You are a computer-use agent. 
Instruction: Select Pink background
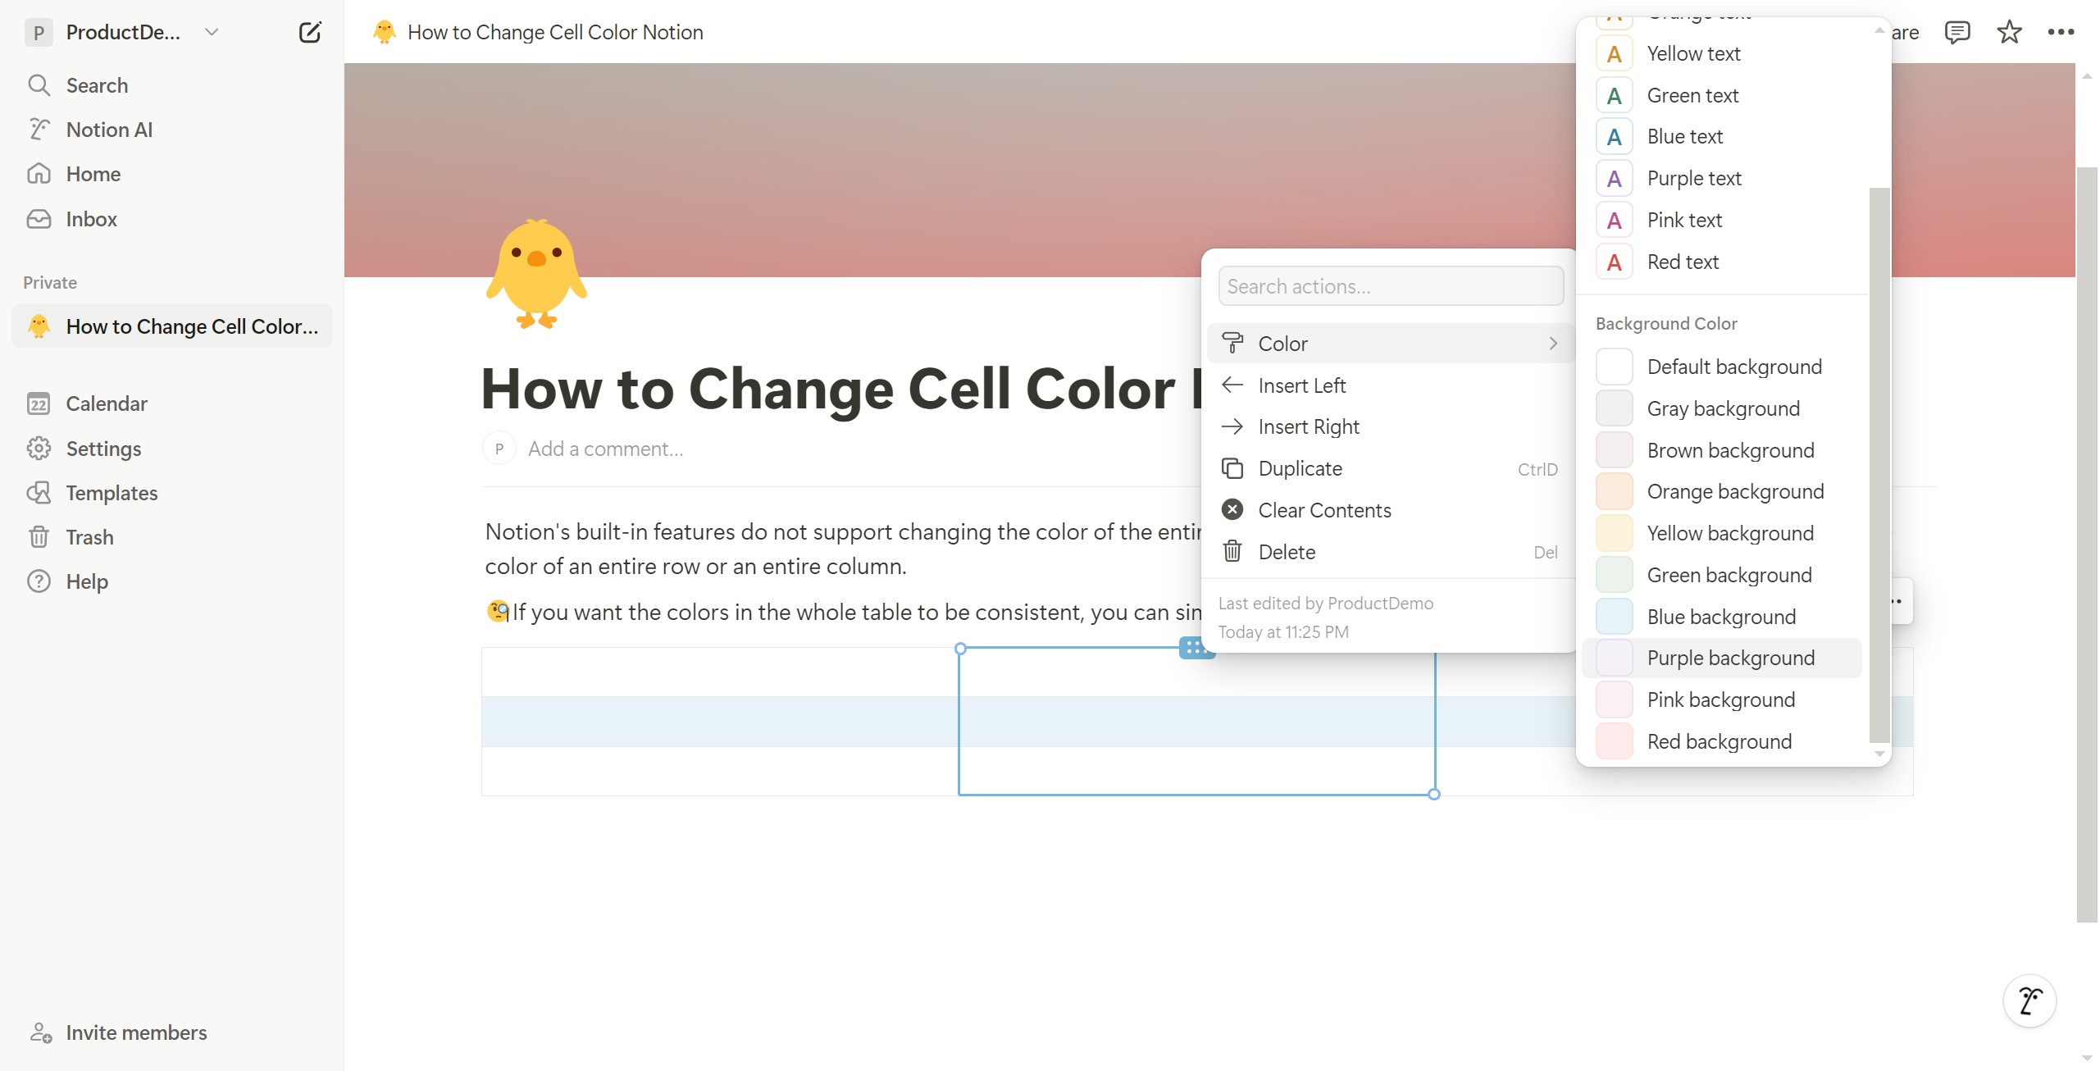[1722, 700]
